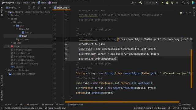Open the Favorites side tool window

click(x=2, y=95)
